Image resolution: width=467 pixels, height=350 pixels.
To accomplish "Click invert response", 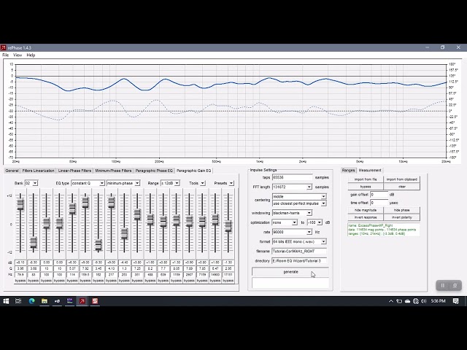I will click(x=366, y=217).
